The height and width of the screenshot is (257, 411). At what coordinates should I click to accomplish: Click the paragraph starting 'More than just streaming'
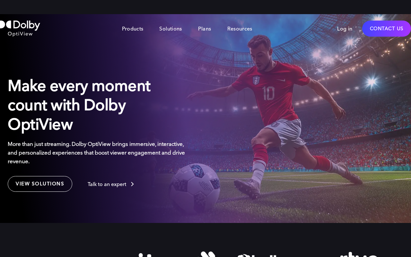[96, 153]
